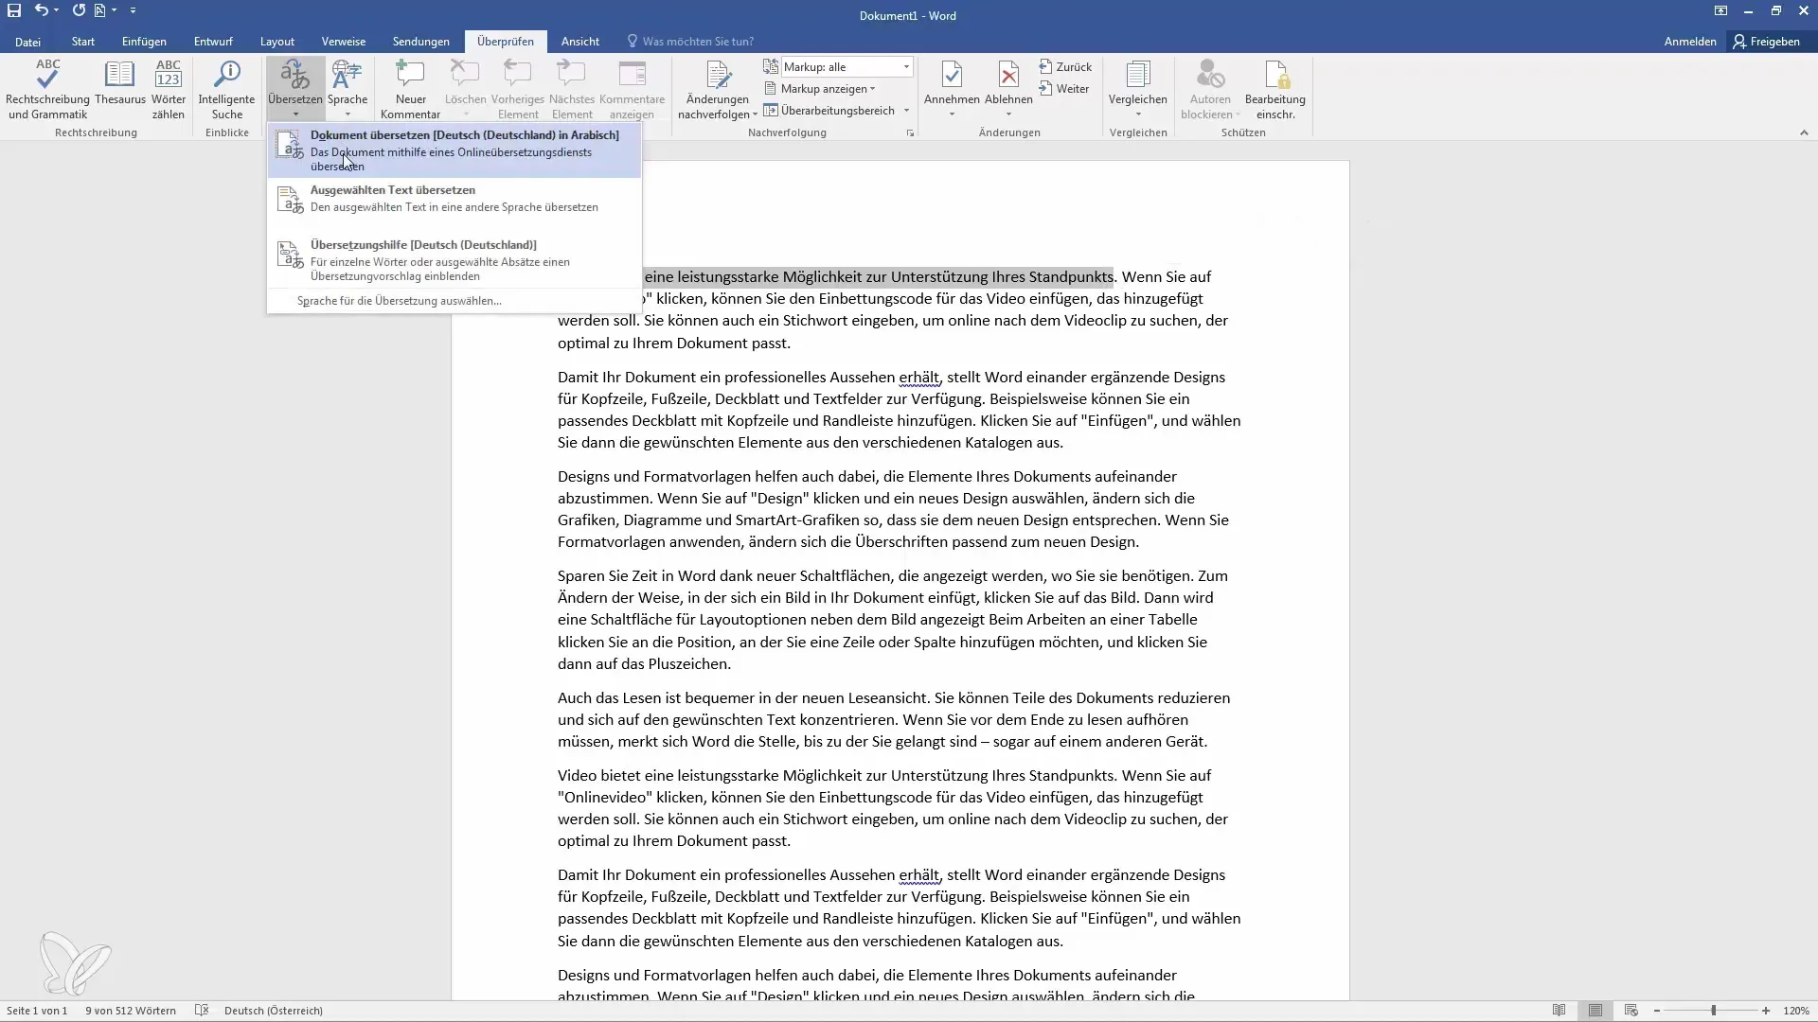Click Weiter next change
Screen dimensions: 1818x1022
coord(1064,89)
